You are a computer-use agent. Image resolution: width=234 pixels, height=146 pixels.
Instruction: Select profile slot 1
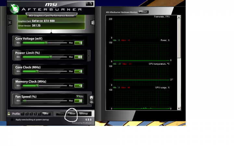coord(23,114)
